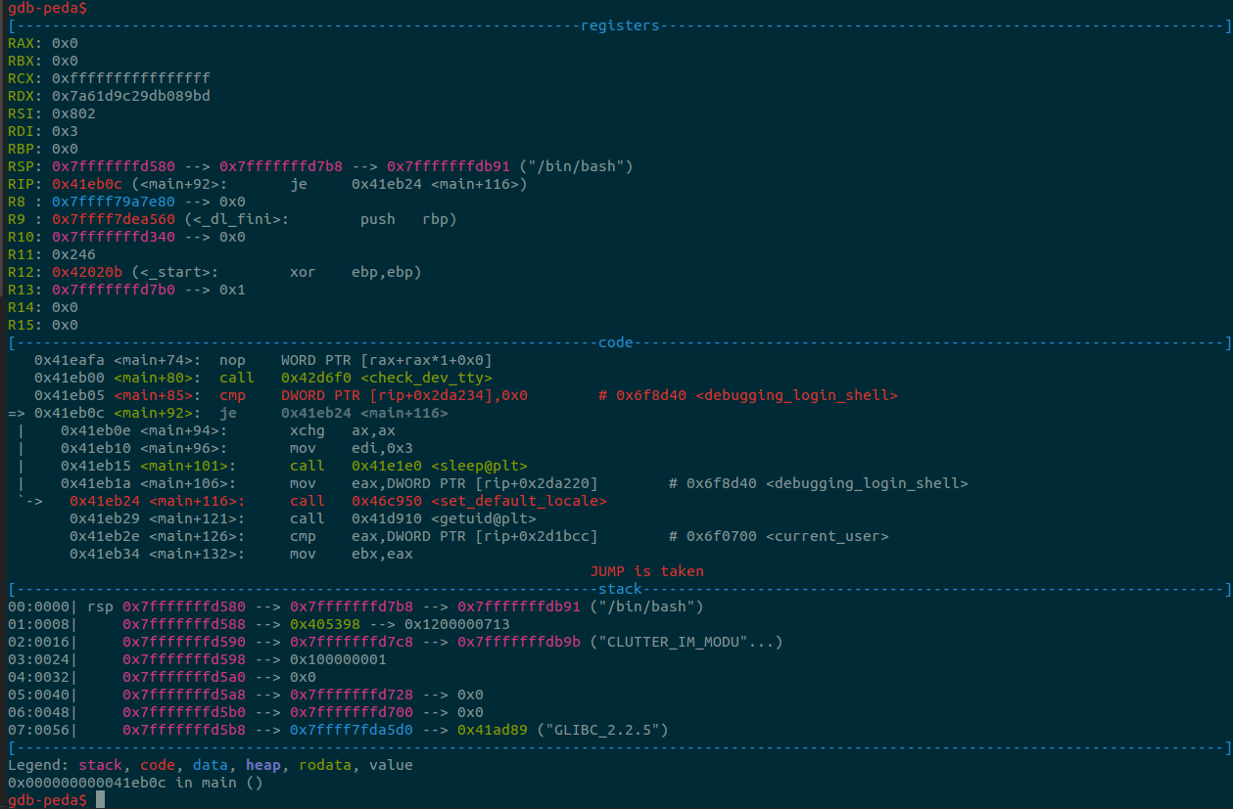
Task: Click RIP address 0x41eb0c
Action: pyautogui.click(x=87, y=184)
